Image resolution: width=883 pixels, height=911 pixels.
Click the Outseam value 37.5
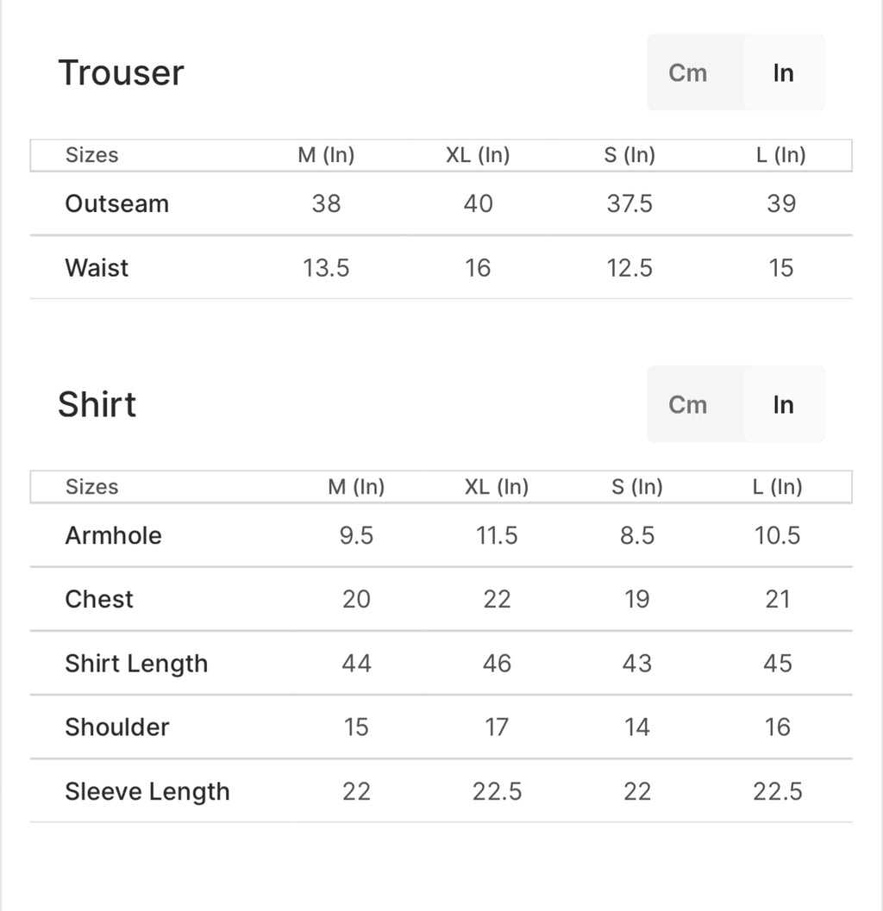(x=629, y=204)
